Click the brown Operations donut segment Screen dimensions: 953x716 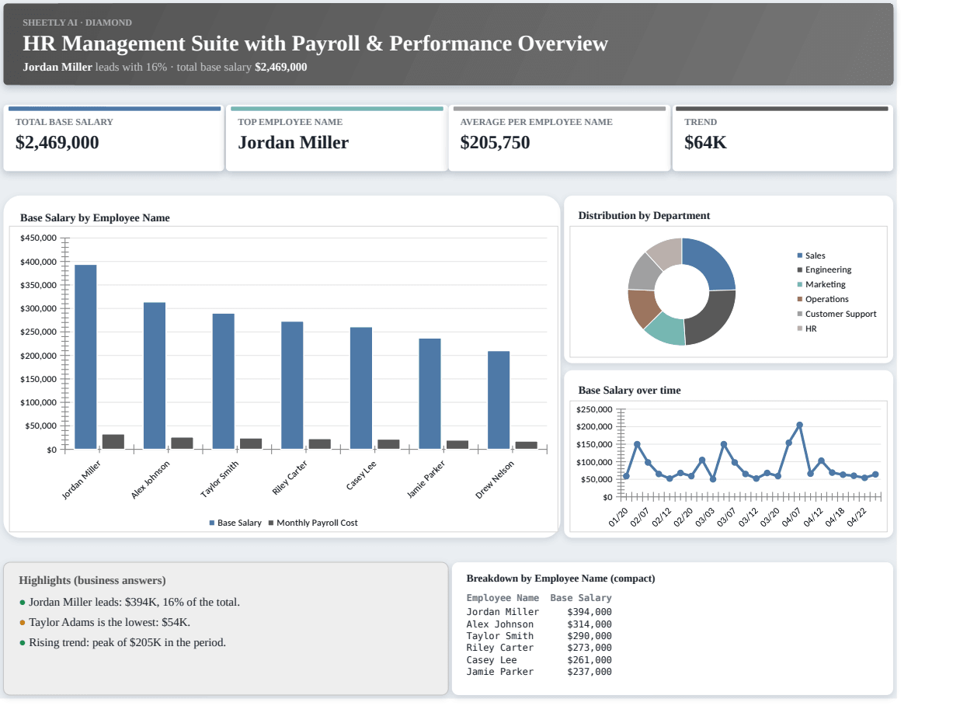pyautogui.click(x=642, y=307)
